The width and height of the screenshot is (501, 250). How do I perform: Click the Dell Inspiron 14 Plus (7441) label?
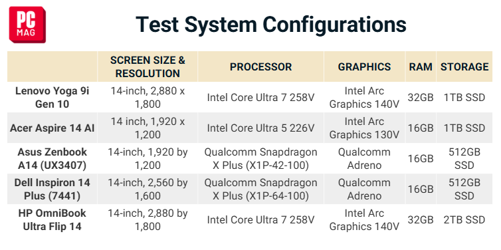point(52,189)
